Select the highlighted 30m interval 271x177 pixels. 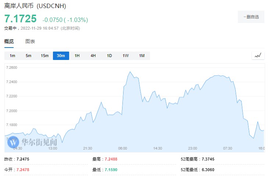[61, 56]
